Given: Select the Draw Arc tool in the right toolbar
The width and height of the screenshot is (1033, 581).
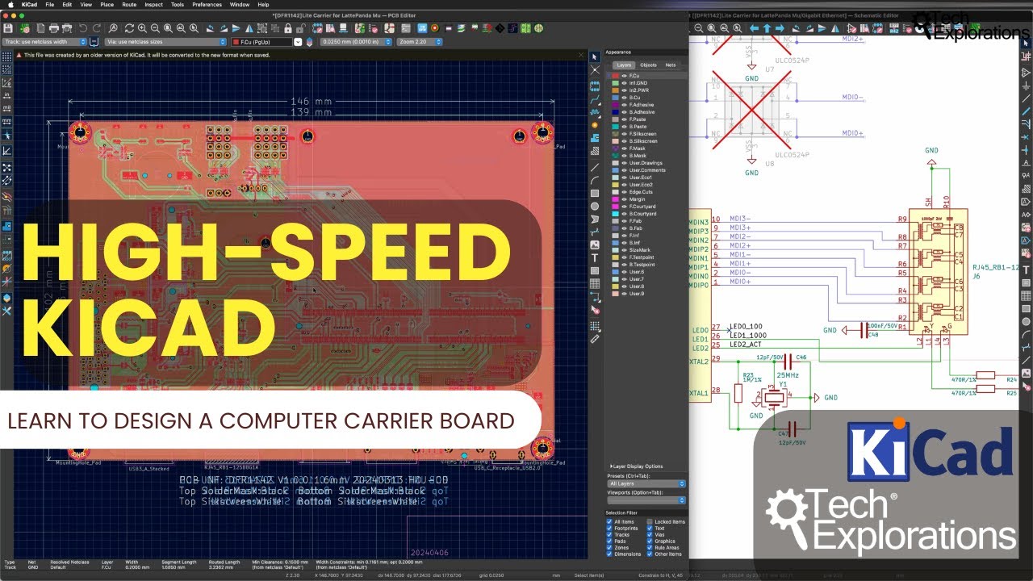Looking at the screenshot, I should click(595, 180).
